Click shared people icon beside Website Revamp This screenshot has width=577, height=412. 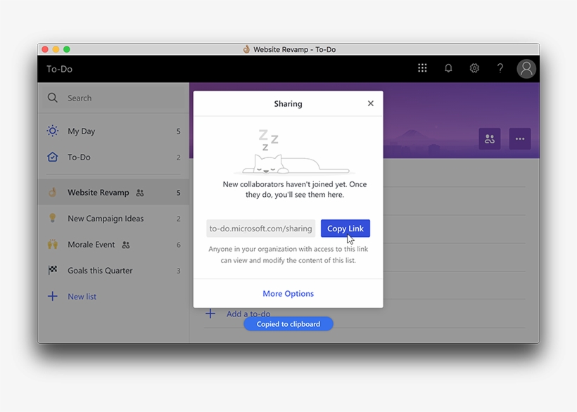(x=140, y=193)
